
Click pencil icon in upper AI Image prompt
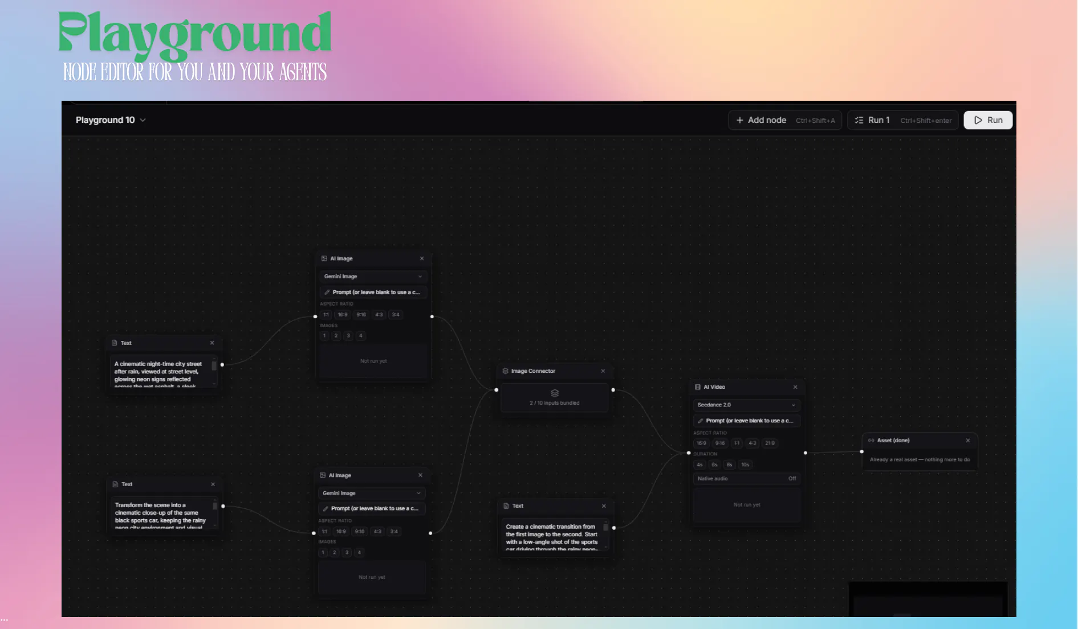327,293
